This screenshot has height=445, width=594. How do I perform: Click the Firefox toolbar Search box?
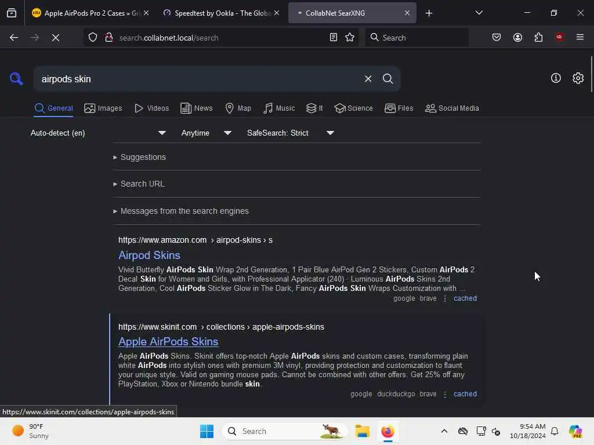coord(416,38)
